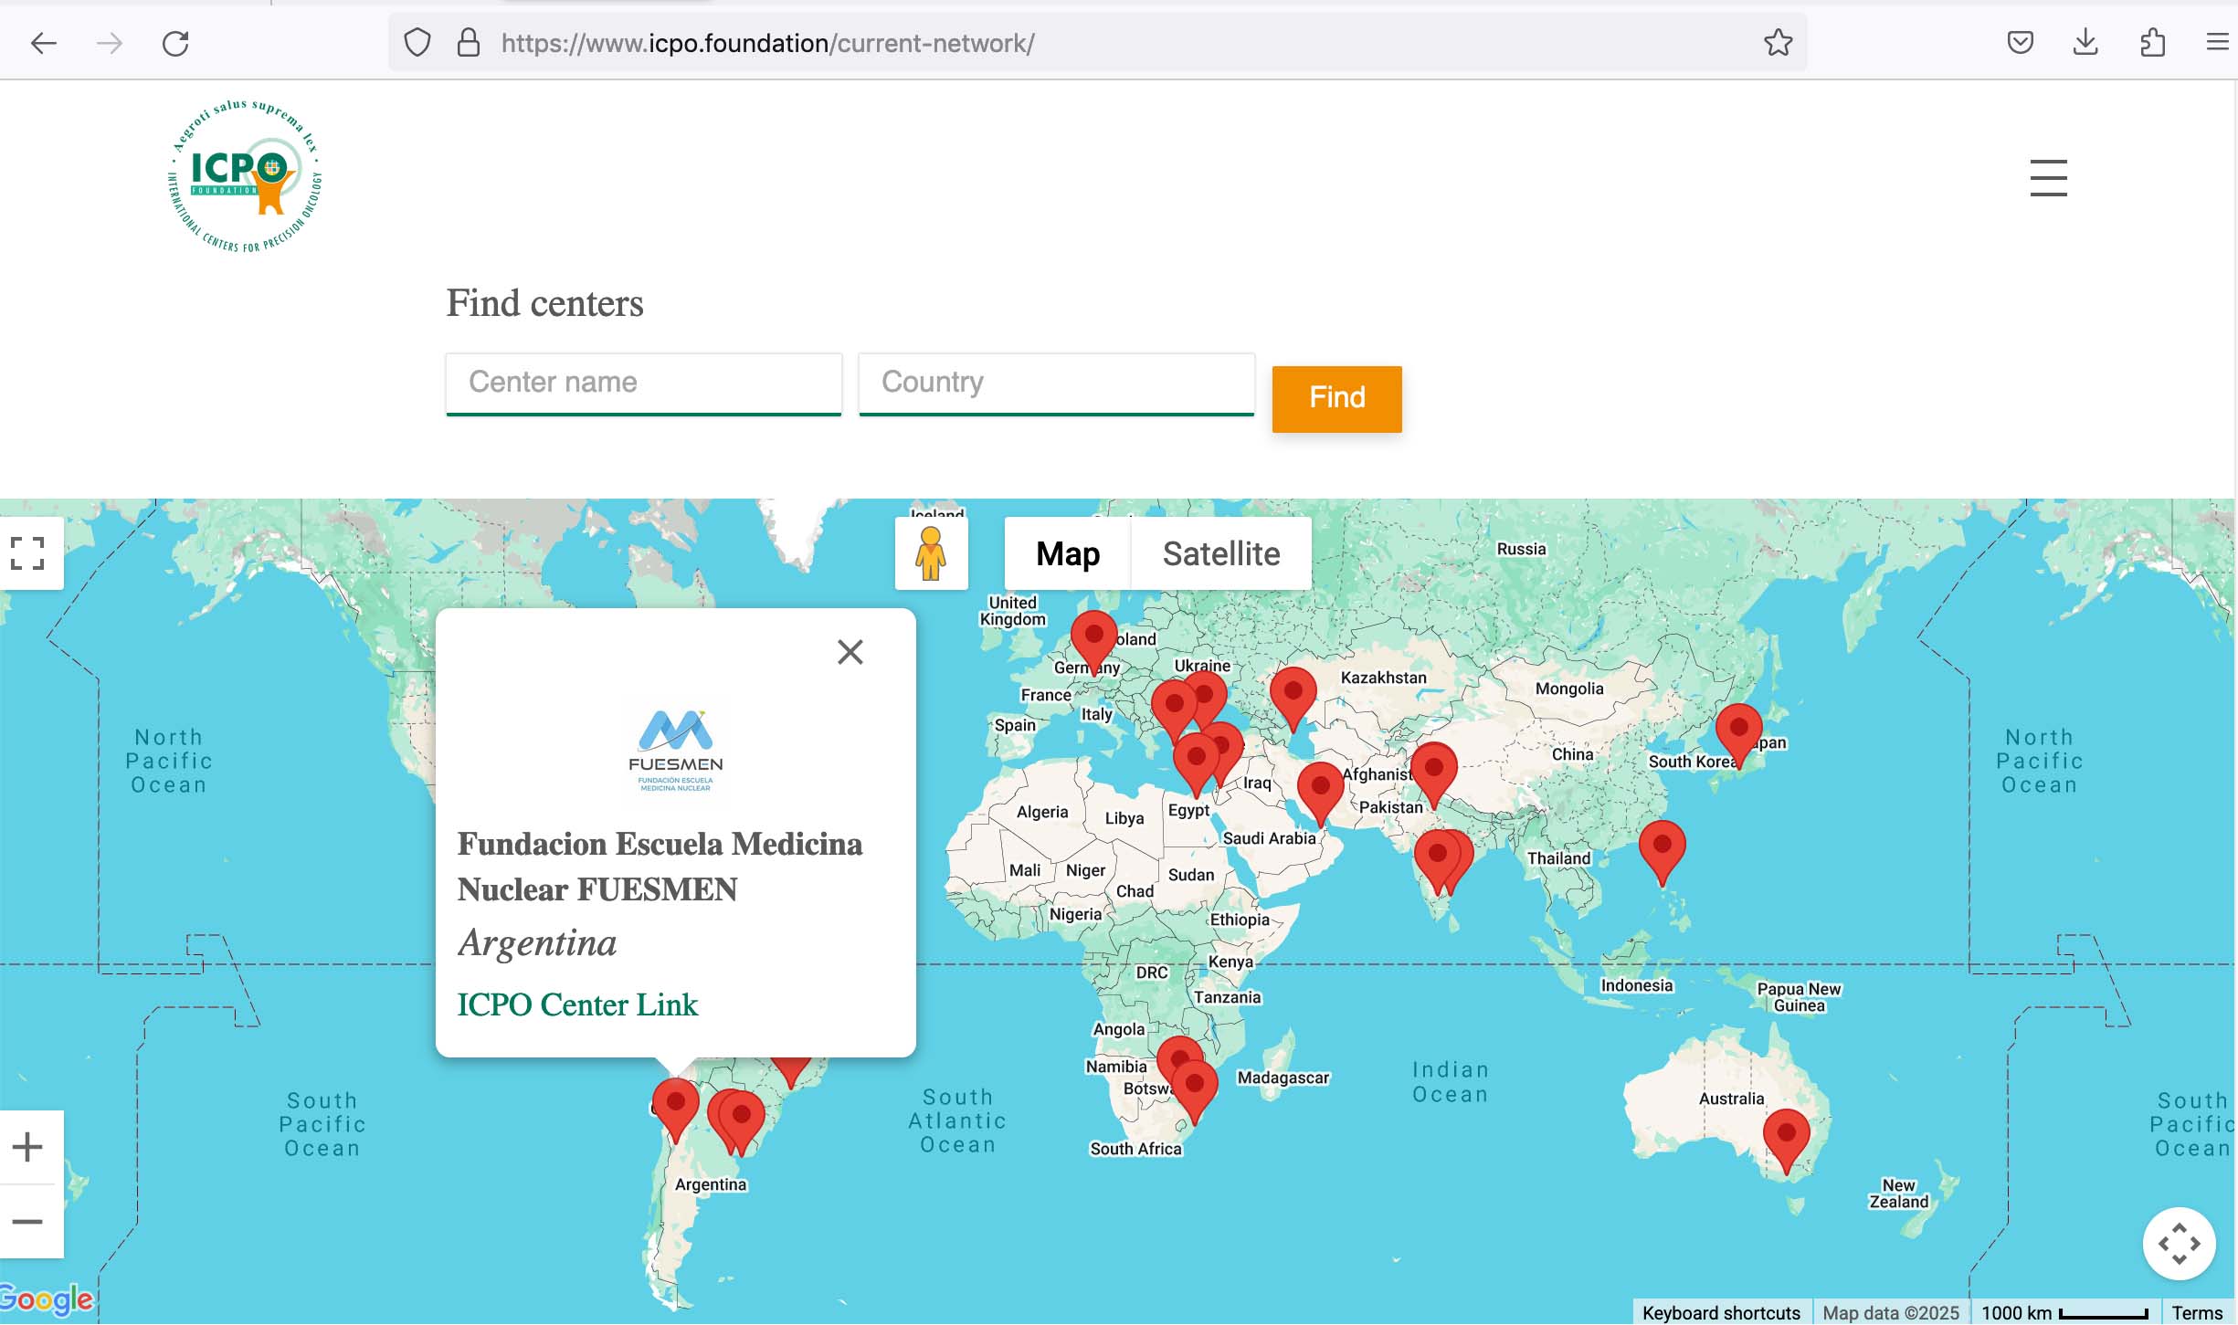
Task: Click the ICPO Foundation logo
Action: pos(244,176)
